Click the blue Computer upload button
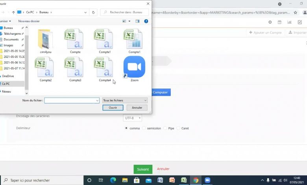Viewport: 307px width, 185px height. pyautogui.click(x=161, y=92)
